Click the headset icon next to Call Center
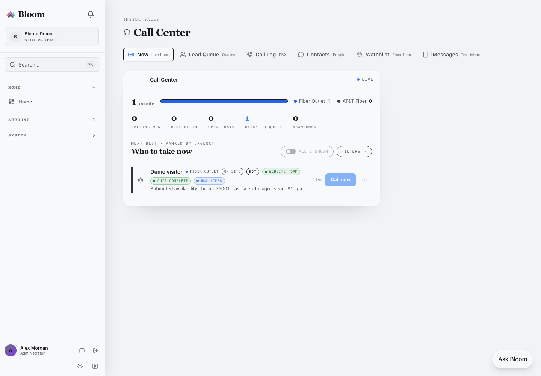 [x=127, y=33]
